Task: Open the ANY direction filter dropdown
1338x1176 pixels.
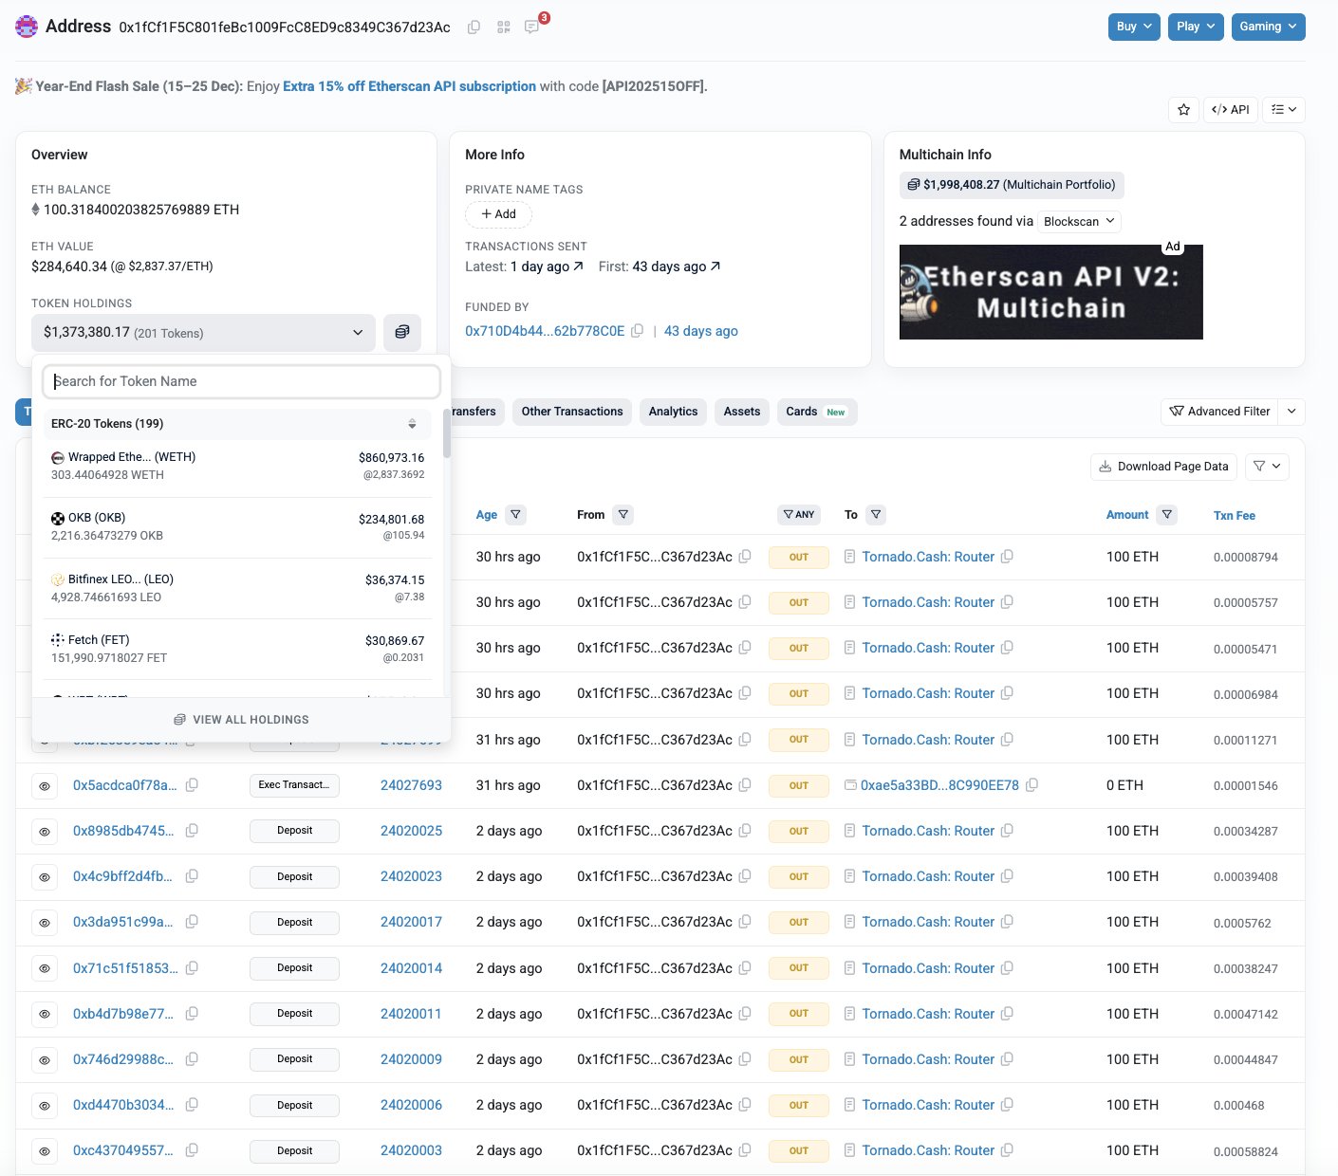Action: [x=798, y=514]
